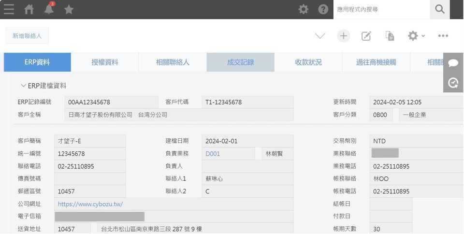Go to the home page icon
The image size is (464, 234).
click(29, 9)
